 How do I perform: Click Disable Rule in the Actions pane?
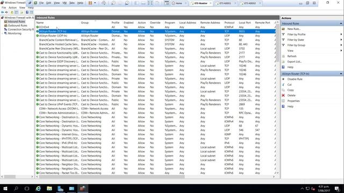tap(295, 79)
